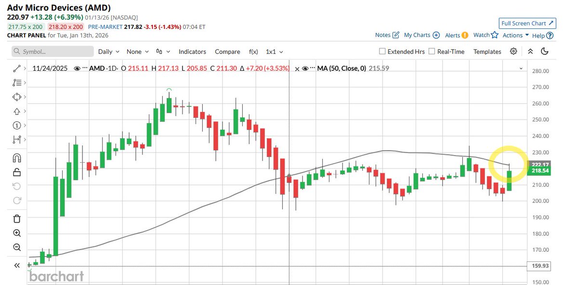Image resolution: width=578 pixels, height=285 pixels.
Task: Open the Indicators menu
Action: [x=192, y=52]
